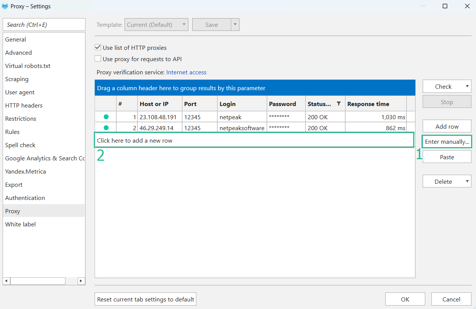476x309 pixels.
Task: Open the Delete button dropdown arrow
Action: [468, 181]
